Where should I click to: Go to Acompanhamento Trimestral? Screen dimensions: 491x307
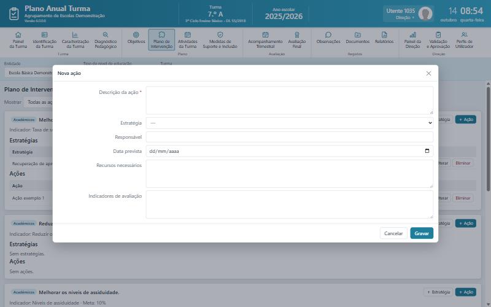tap(265, 40)
